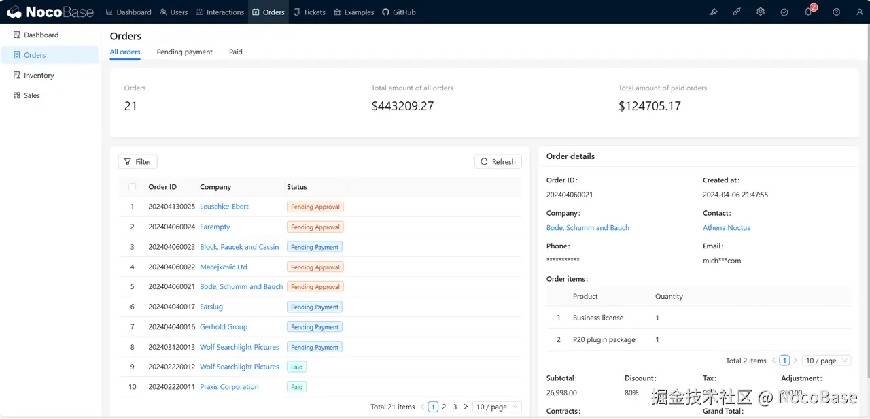Click the help question mark icon
Screen dimensions: 870x419
[x=837, y=12]
